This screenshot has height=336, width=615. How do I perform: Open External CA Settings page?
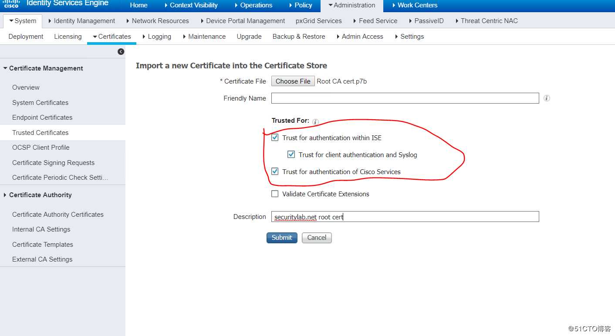pos(42,259)
